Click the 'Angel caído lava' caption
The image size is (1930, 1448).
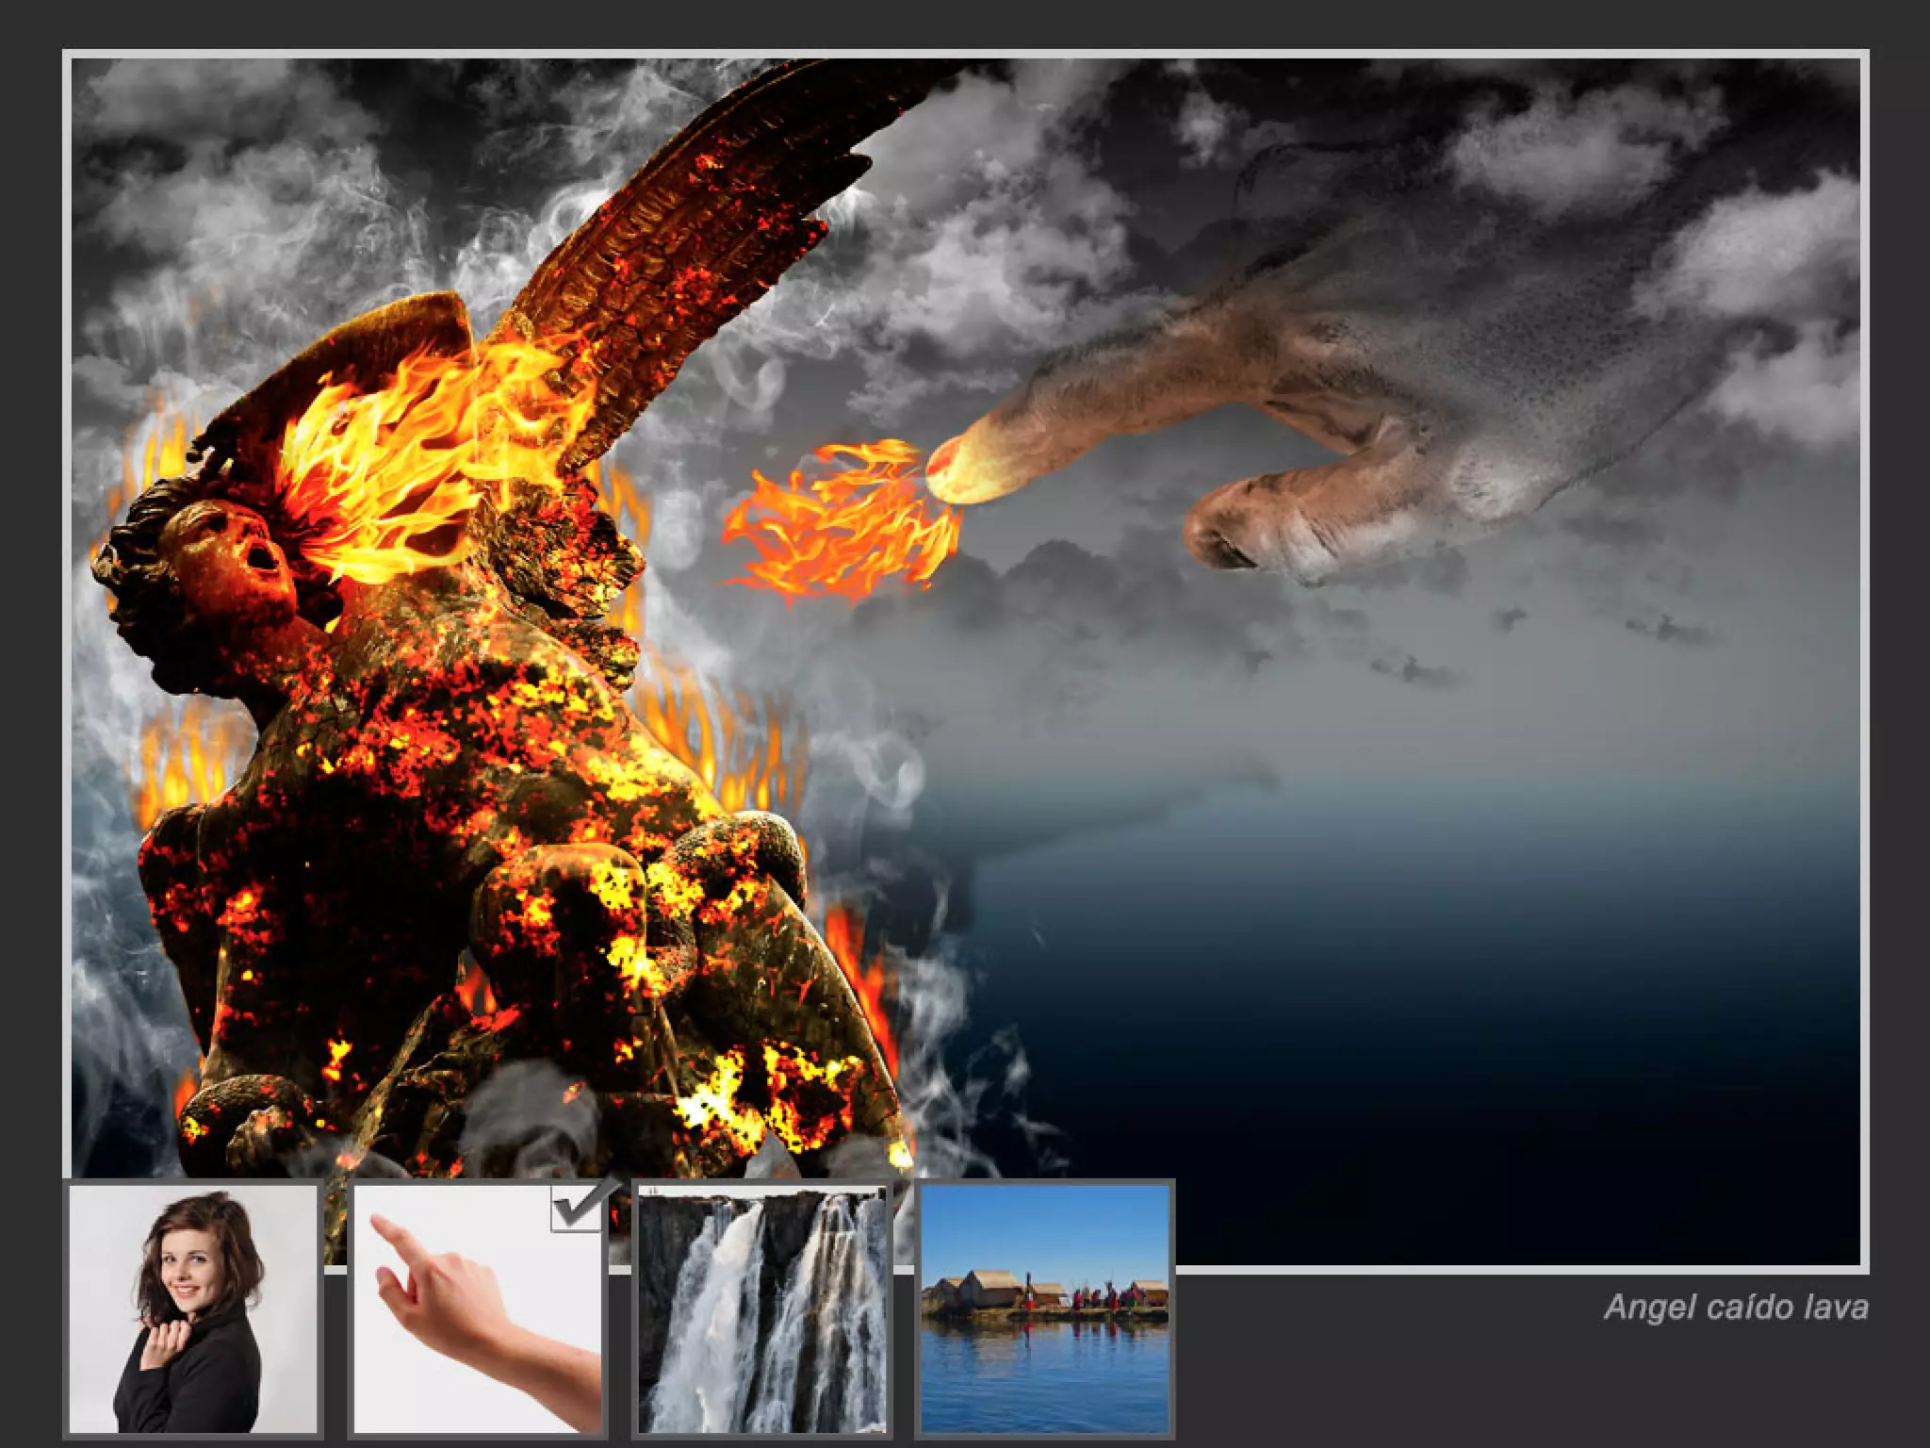pyautogui.click(x=1735, y=1308)
